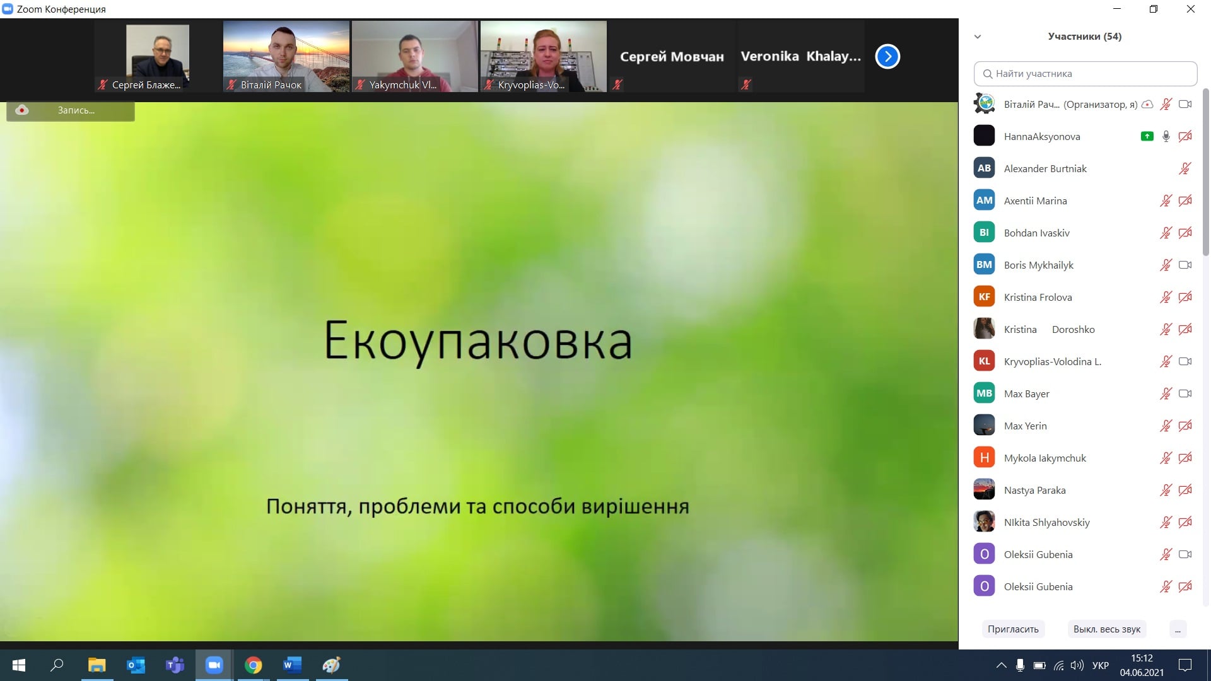Click the red Запись recording indicator
Viewport: 1211px width, 681px height.
(x=22, y=110)
